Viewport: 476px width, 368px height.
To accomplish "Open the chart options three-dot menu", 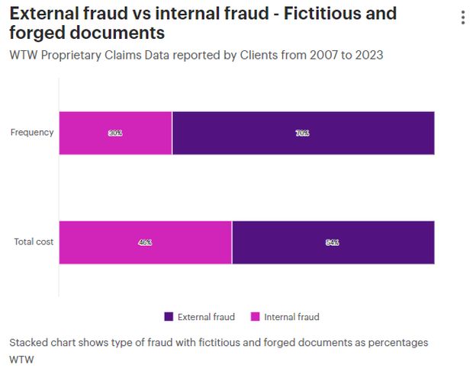I will point(462,18).
